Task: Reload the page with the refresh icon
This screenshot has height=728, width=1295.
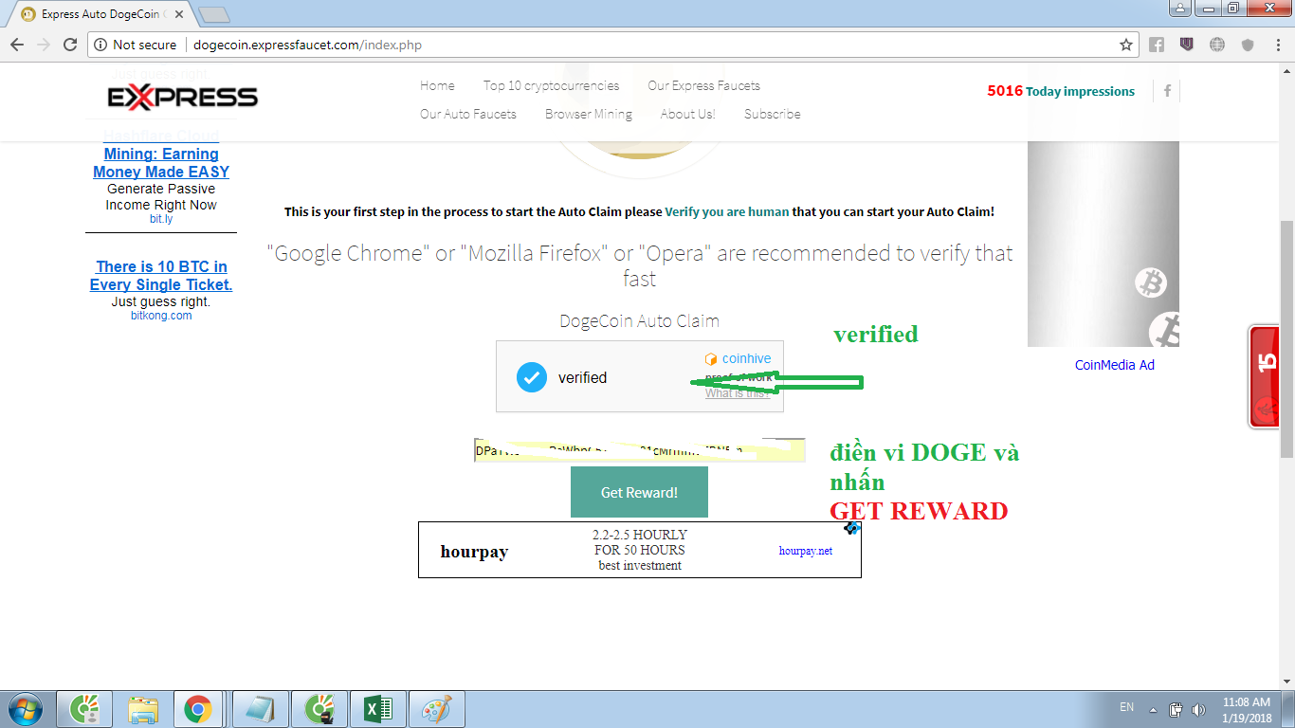Action: [x=69, y=45]
